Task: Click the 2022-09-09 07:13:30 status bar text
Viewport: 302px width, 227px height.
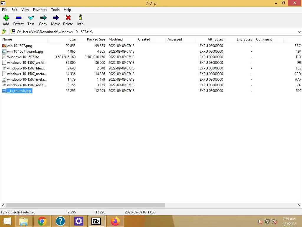Action: coord(140,212)
